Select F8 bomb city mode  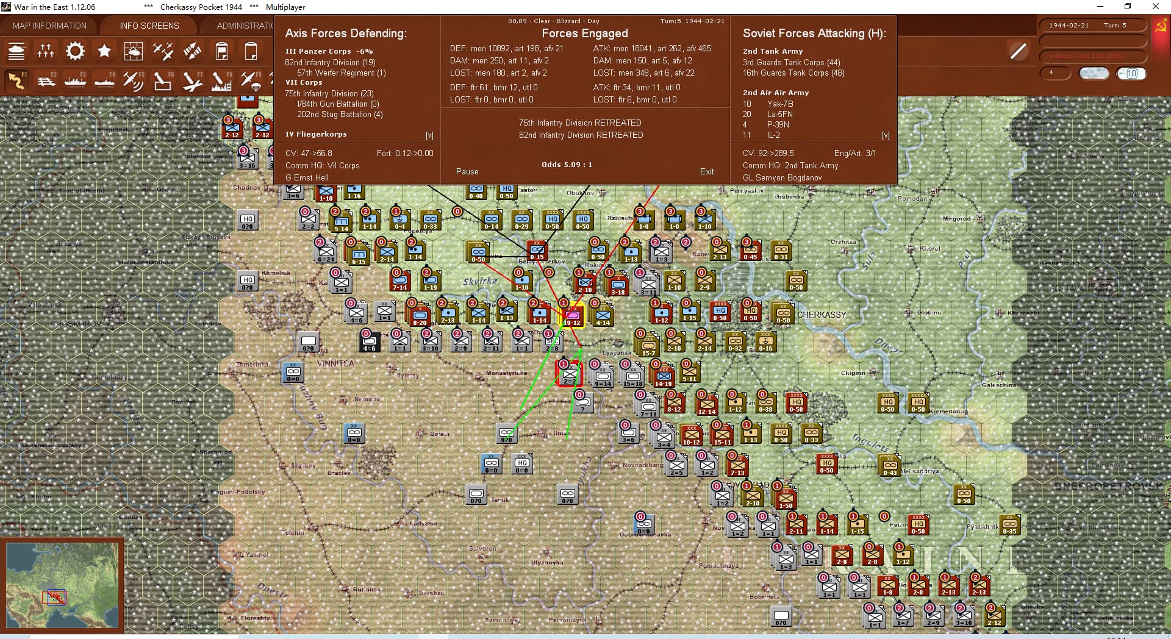221,80
